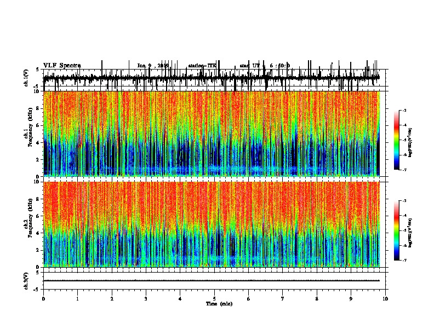Viewport: 434px width, 335px height.
Task: Click the "5" tick on the time axis
Action: tap(214, 299)
